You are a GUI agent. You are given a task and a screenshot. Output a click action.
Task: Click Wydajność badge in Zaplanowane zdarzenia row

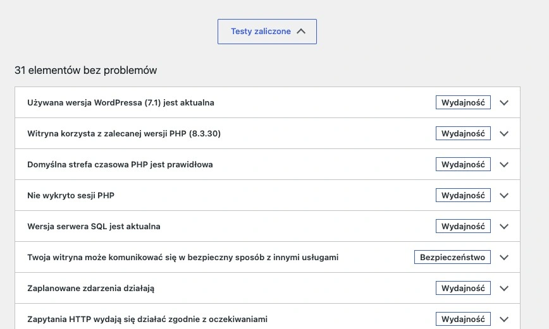pyautogui.click(x=463, y=288)
